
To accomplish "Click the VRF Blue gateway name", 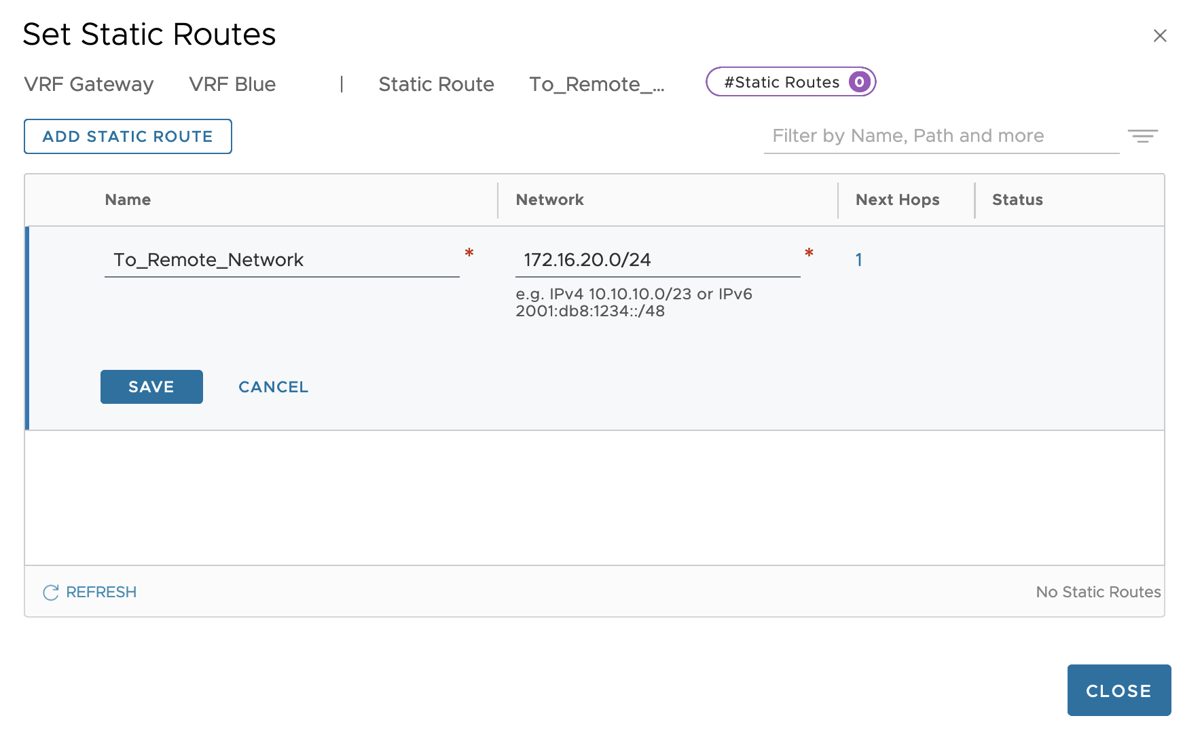I will click(232, 84).
